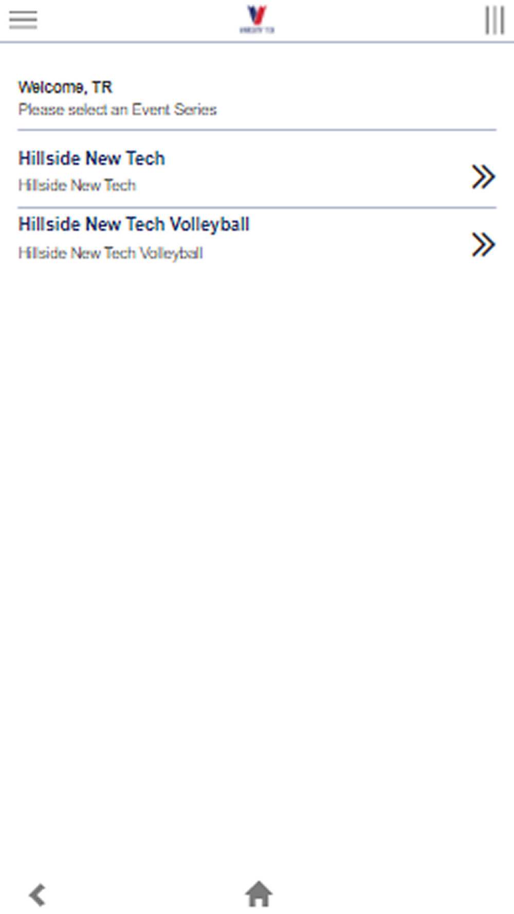Click the Please select an Event Series prompt
The width and height of the screenshot is (514, 914).
point(117,109)
